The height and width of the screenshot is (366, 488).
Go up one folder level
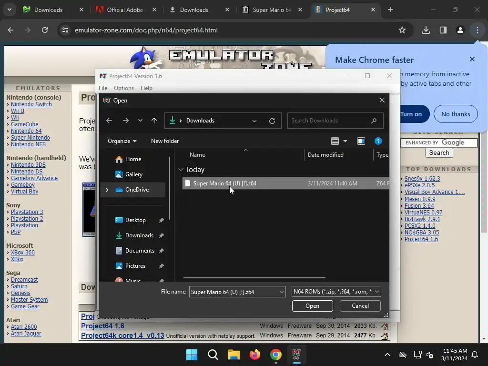(154, 121)
